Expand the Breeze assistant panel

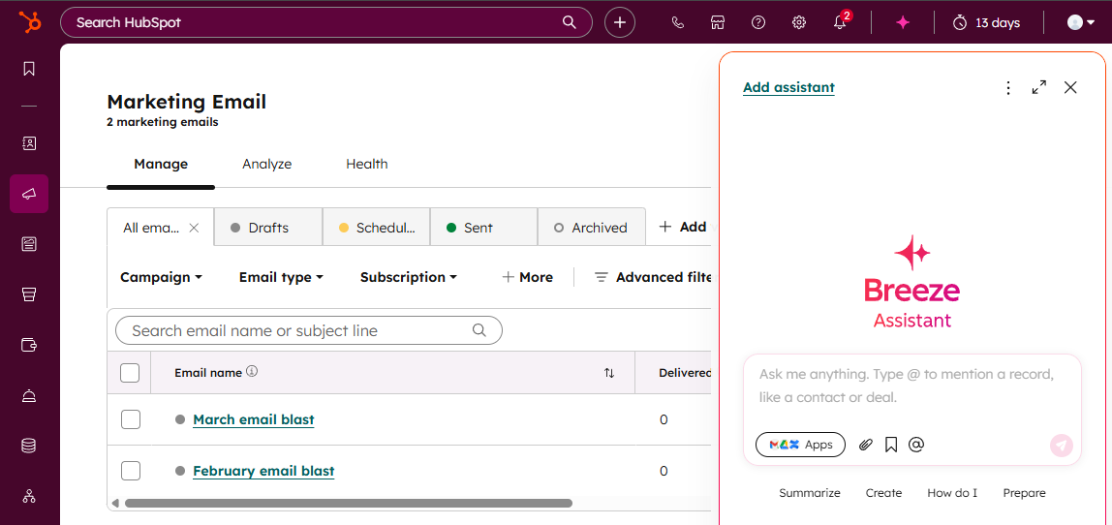(1039, 87)
